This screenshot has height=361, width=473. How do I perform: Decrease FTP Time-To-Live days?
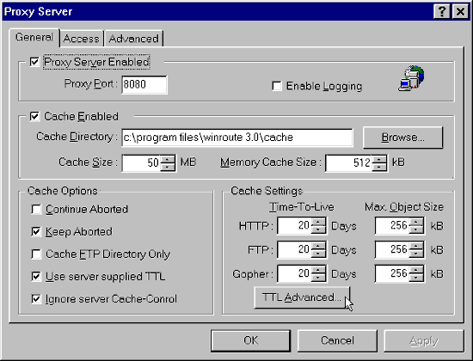318,254
